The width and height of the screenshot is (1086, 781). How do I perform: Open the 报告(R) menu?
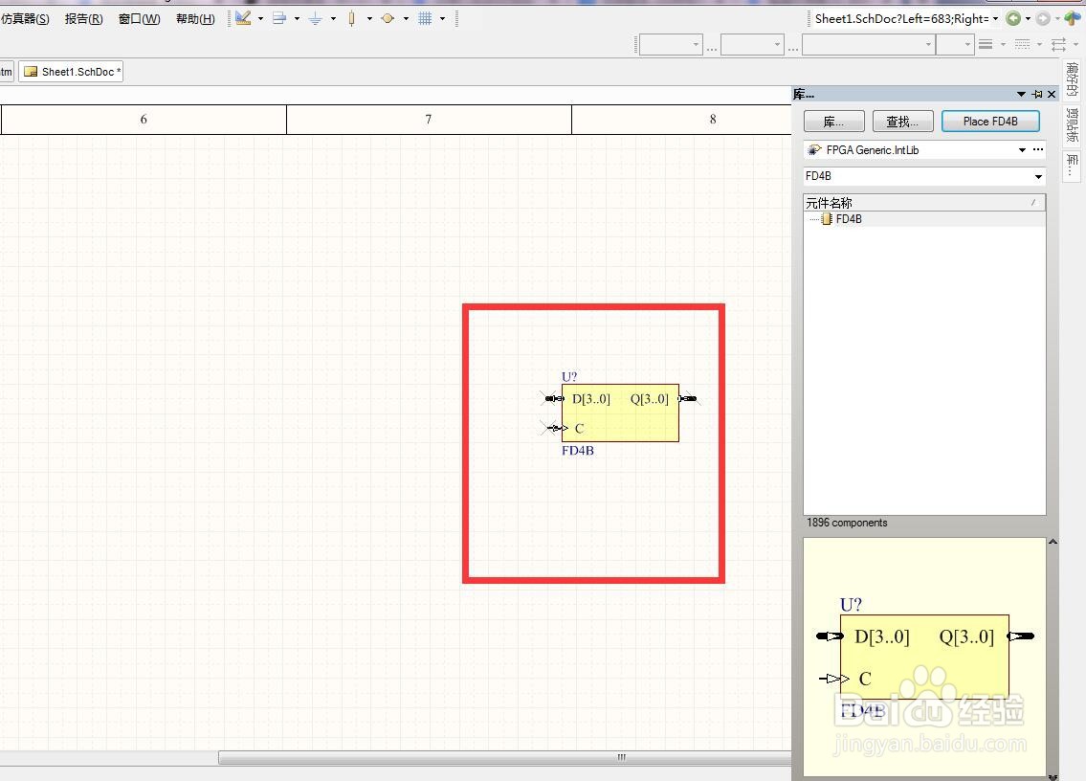[x=84, y=19]
